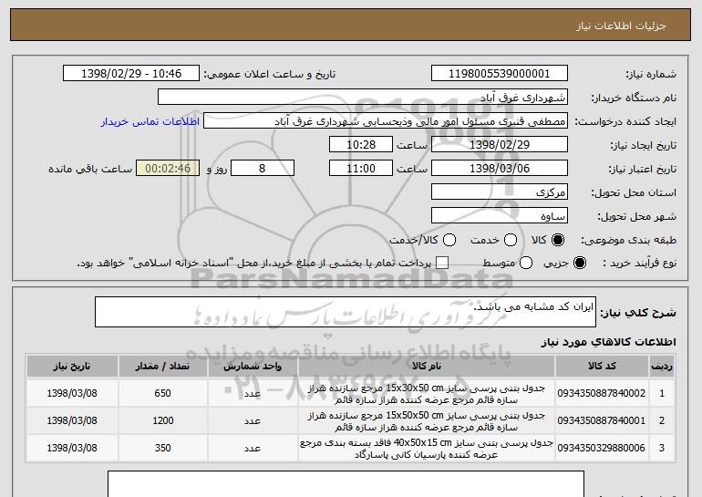Image resolution: width=702 pixels, height=497 pixels.
Task: Click the public announcement date field 1398/02/29 - 10:46
Action: coord(131,74)
